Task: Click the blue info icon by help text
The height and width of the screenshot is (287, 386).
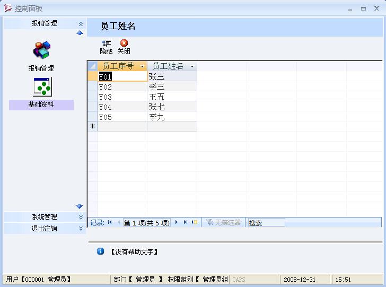Action: coord(100,251)
